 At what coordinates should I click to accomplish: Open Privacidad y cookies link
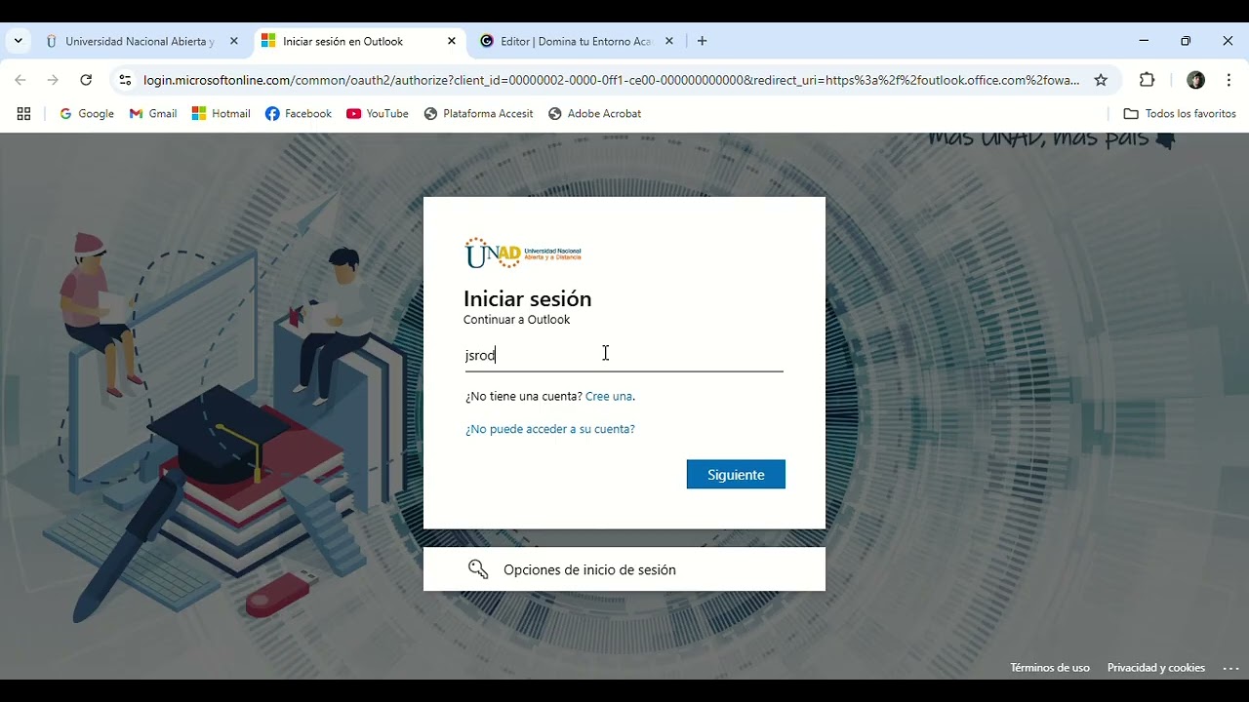pyautogui.click(x=1156, y=668)
